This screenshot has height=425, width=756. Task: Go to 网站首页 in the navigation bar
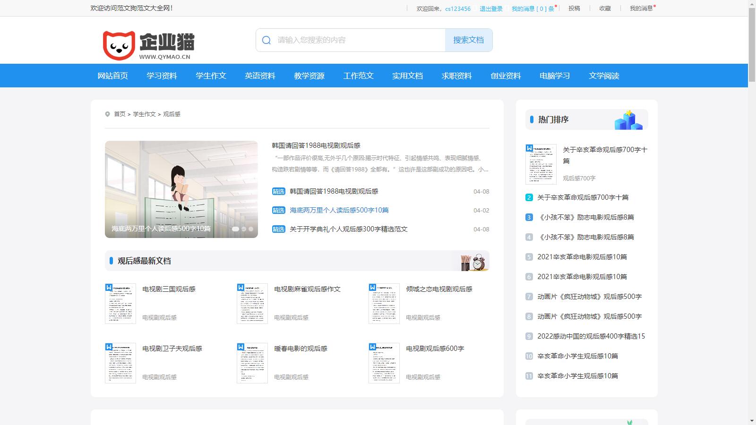[113, 76]
